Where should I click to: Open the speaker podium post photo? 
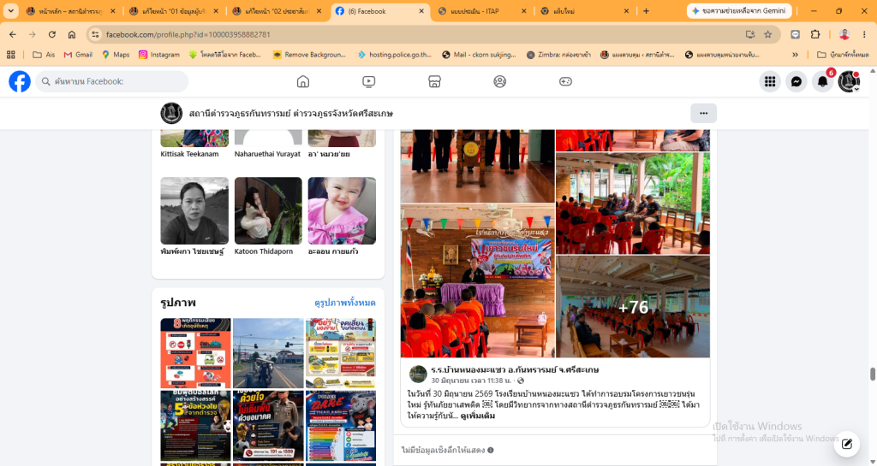coord(477,280)
